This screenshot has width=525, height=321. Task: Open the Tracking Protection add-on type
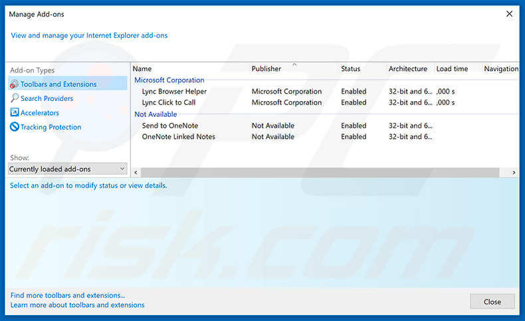click(x=51, y=127)
